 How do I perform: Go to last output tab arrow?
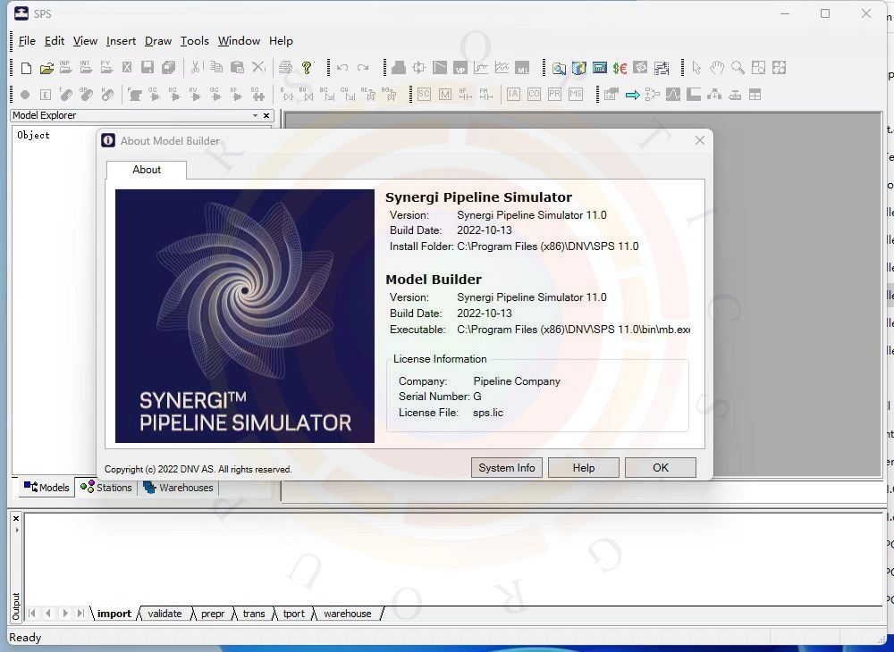(81, 614)
